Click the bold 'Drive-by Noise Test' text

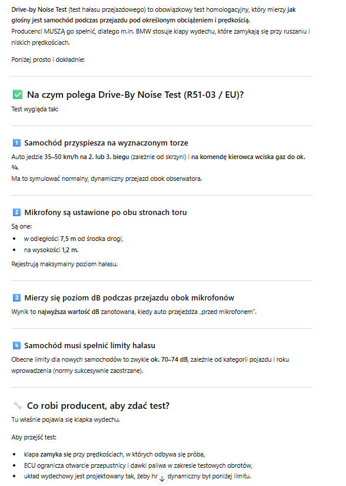[x=39, y=9]
